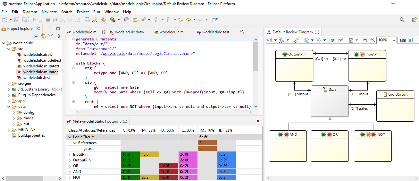The image size is (419, 181).
Task: Click the magnifier search icon at top right
Action: click(402, 20)
